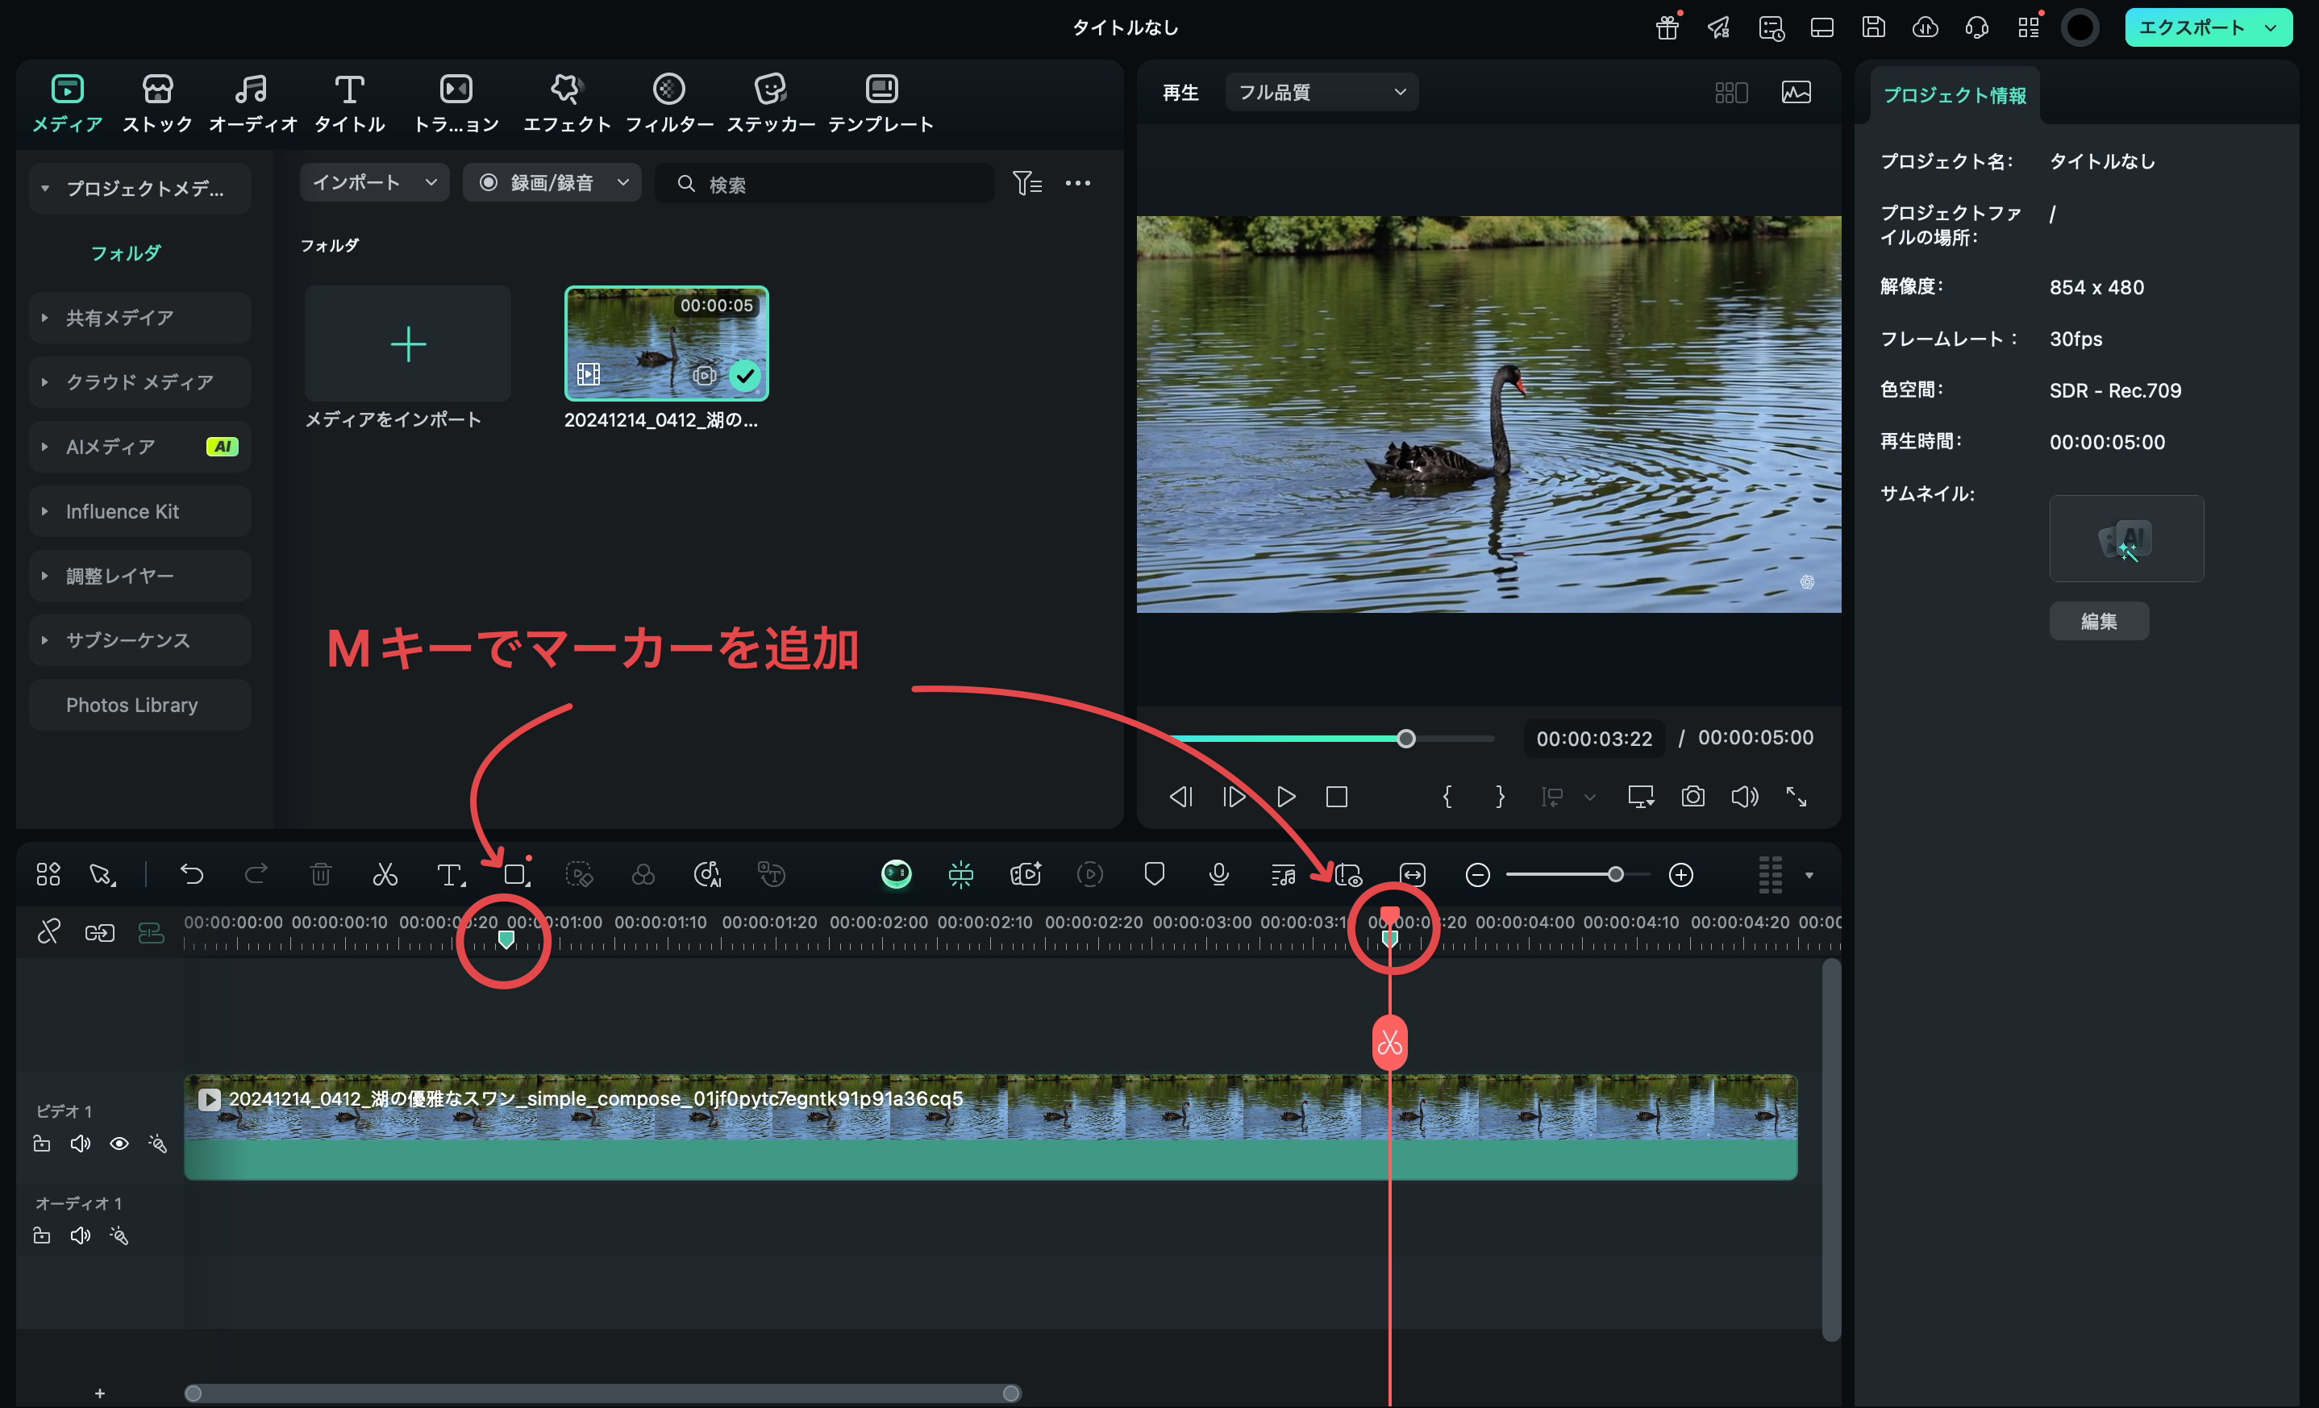Click the timeline zoom slider handle
This screenshot has height=1408, width=2319.
[x=1615, y=874]
